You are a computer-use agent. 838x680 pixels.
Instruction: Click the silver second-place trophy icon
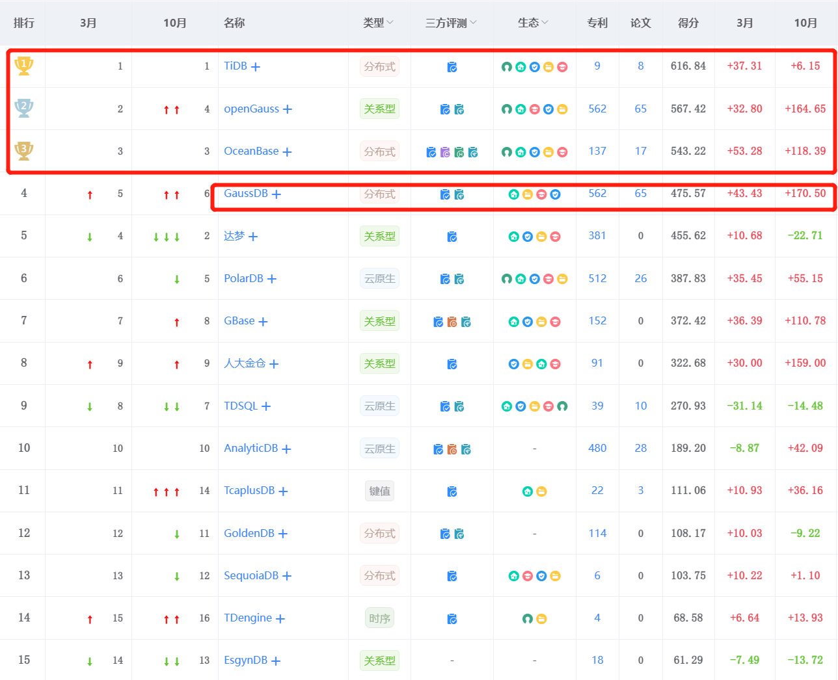pyautogui.click(x=24, y=108)
